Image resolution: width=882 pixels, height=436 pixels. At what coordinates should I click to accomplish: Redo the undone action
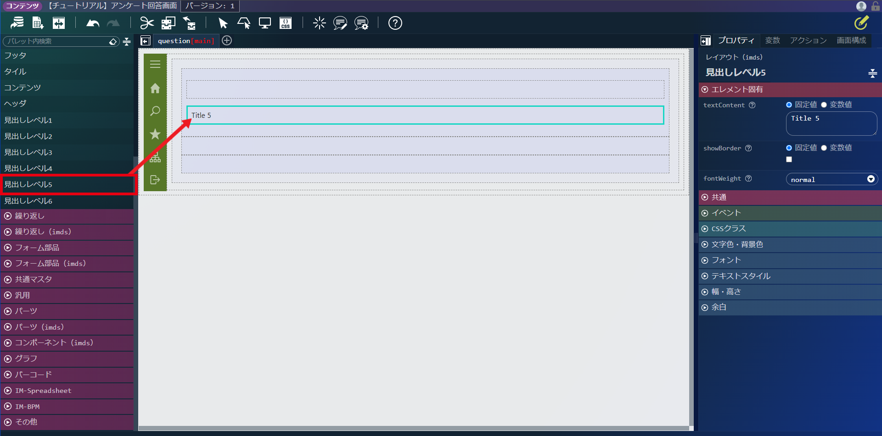[113, 23]
